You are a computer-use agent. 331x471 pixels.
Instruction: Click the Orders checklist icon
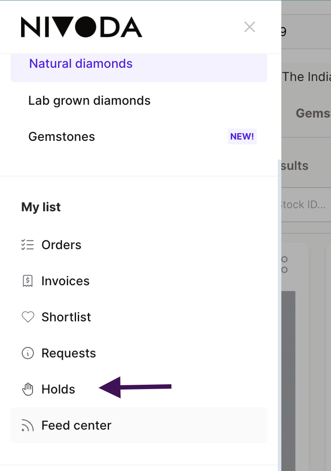tap(28, 245)
